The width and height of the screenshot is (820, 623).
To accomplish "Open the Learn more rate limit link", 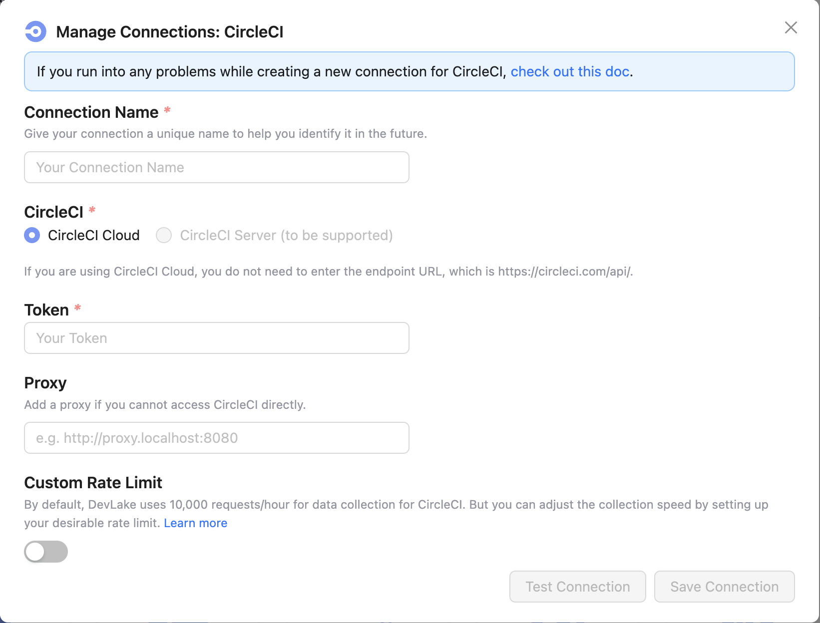I will point(195,523).
